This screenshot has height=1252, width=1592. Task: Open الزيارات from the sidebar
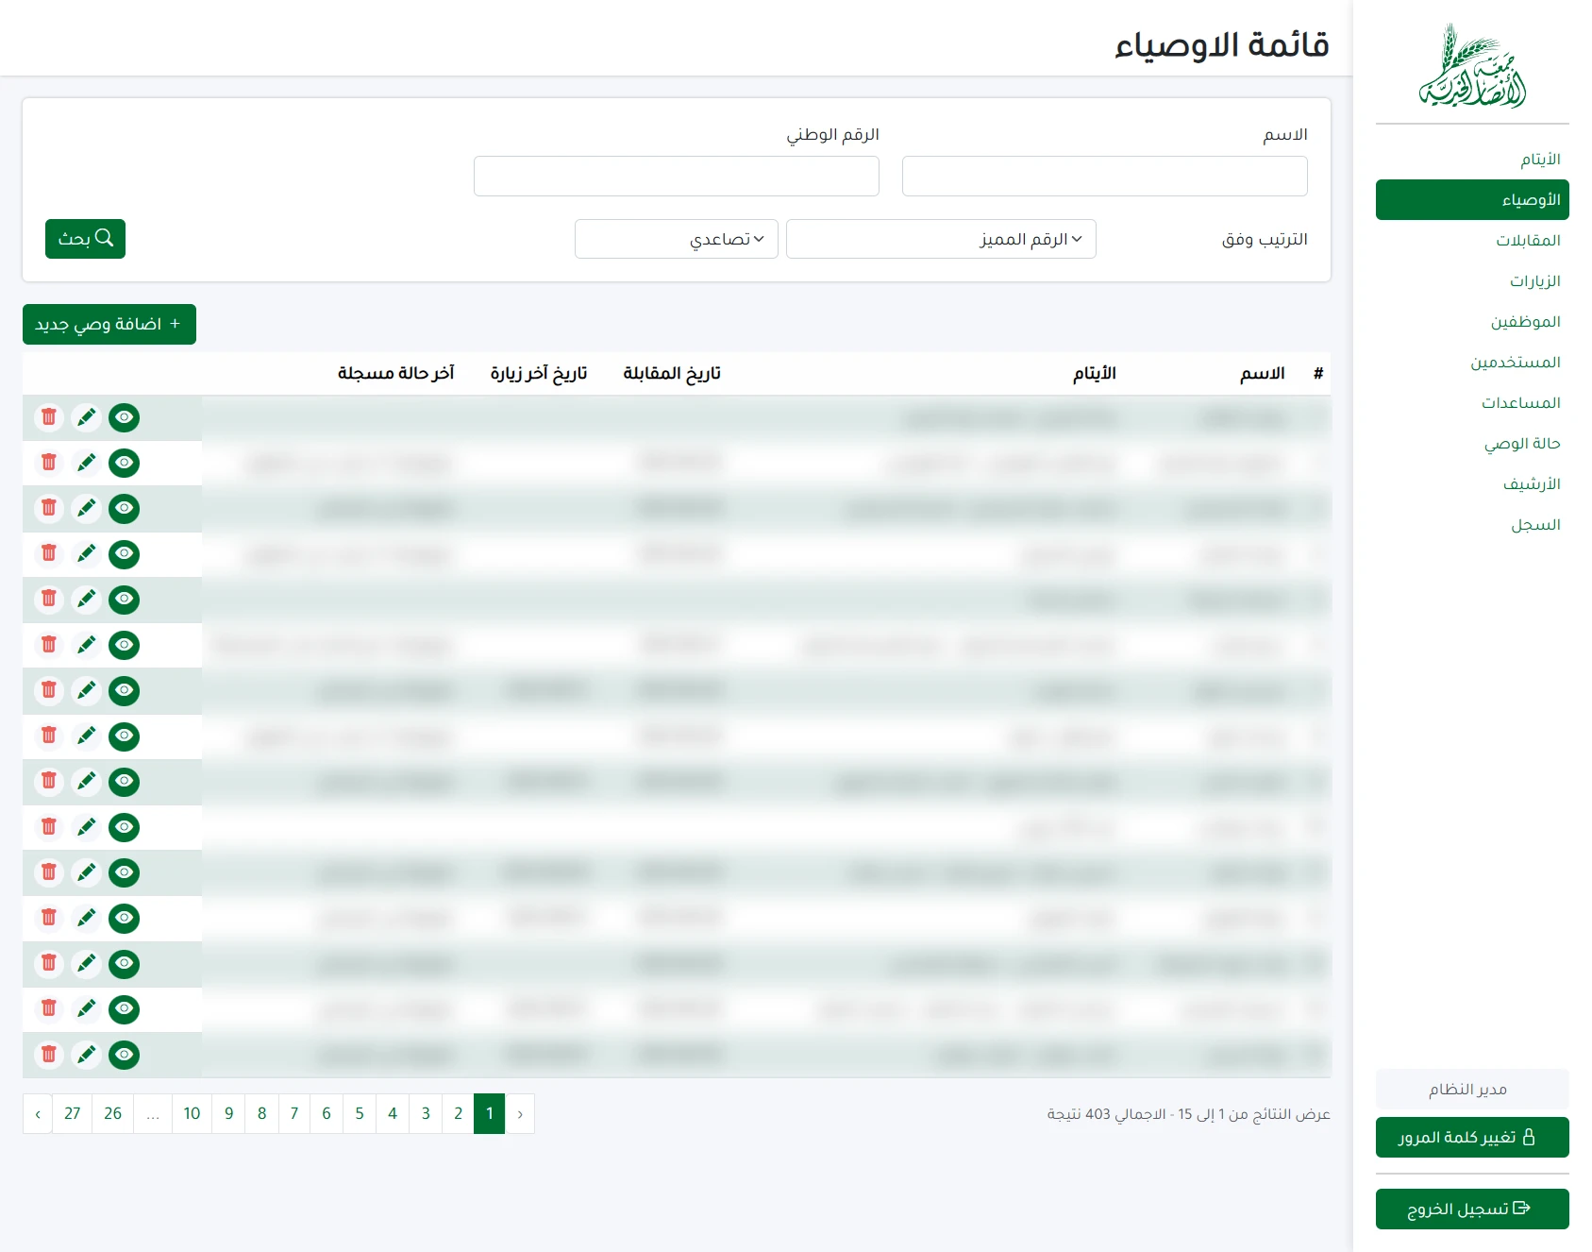(1472, 281)
